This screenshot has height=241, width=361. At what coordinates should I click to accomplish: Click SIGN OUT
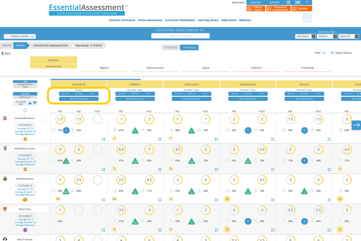256,2
